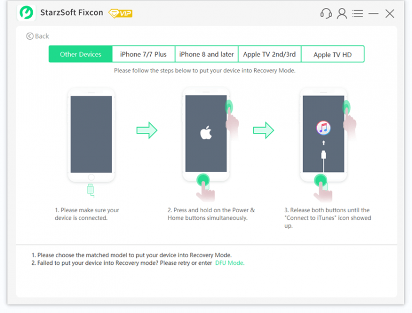Click the first green arrow between phones

tap(146, 130)
